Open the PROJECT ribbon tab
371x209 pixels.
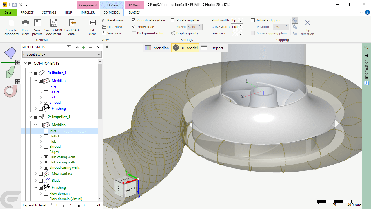coord(27,12)
